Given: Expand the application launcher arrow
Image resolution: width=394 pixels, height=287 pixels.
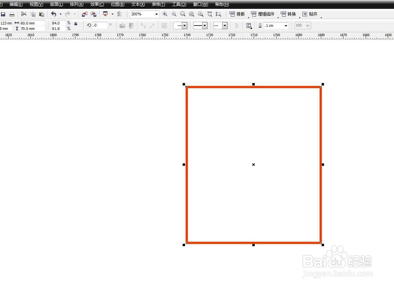Looking at the screenshot, I should tap(112, 14).
